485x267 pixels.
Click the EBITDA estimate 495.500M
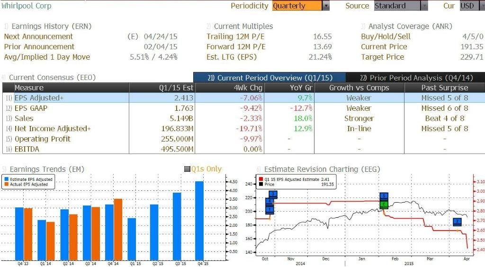pyautogui.click(x=177, y=149)
